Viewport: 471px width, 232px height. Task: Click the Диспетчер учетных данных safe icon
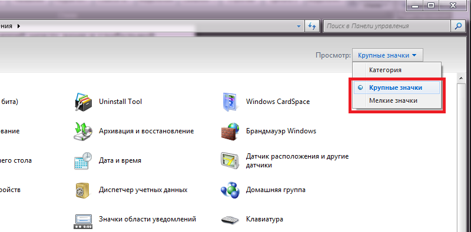[x=82, y=190]
